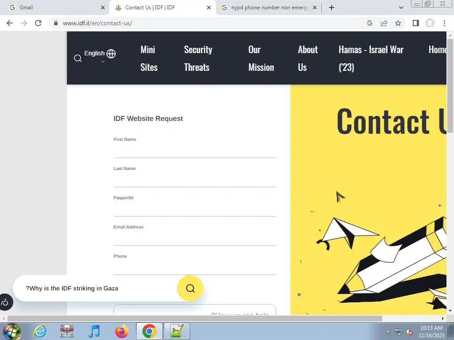Viewport: 454px width, 340px height.
Task: Click the yellow search button
Action: (190, 288)
